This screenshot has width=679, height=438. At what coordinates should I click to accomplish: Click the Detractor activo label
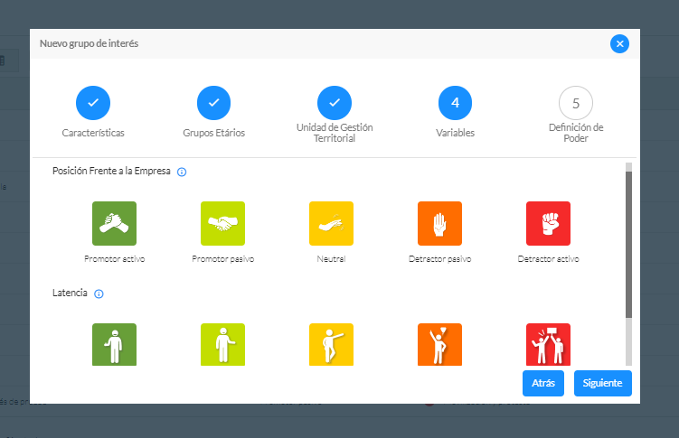pos(548,259)
